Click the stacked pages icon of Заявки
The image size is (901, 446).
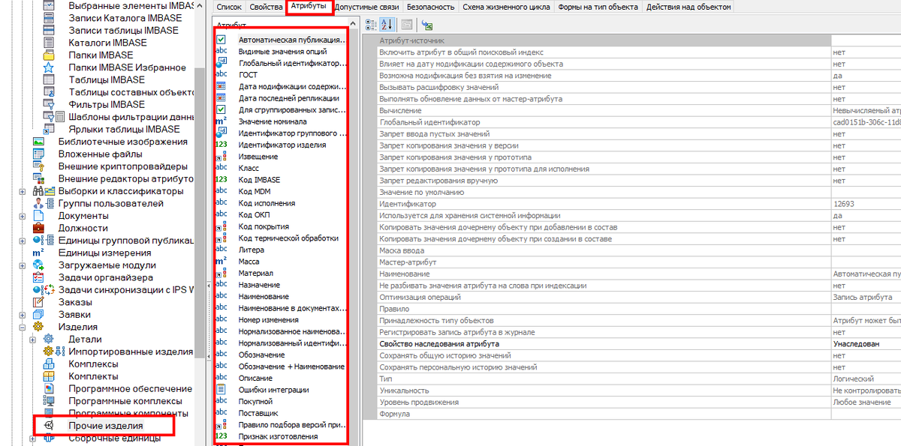click(x=39, y=315)
